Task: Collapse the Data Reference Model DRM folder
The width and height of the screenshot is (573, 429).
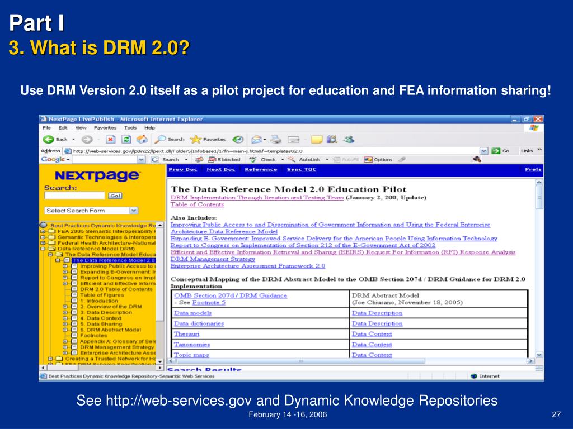Action: 43,249
